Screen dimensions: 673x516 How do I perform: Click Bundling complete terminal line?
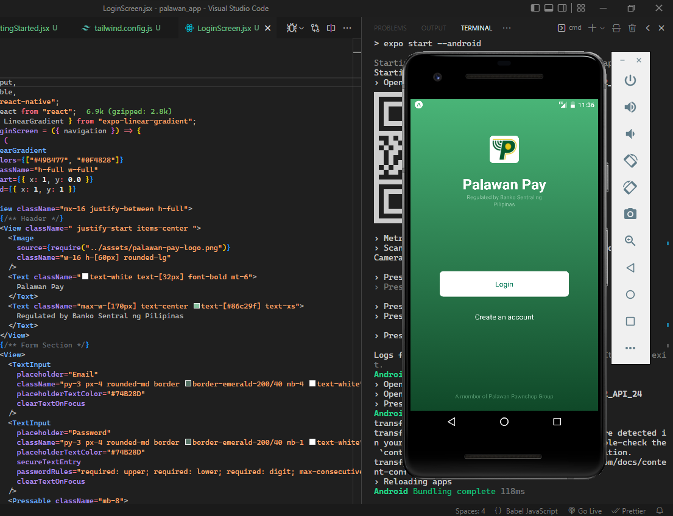click(449, 491)
